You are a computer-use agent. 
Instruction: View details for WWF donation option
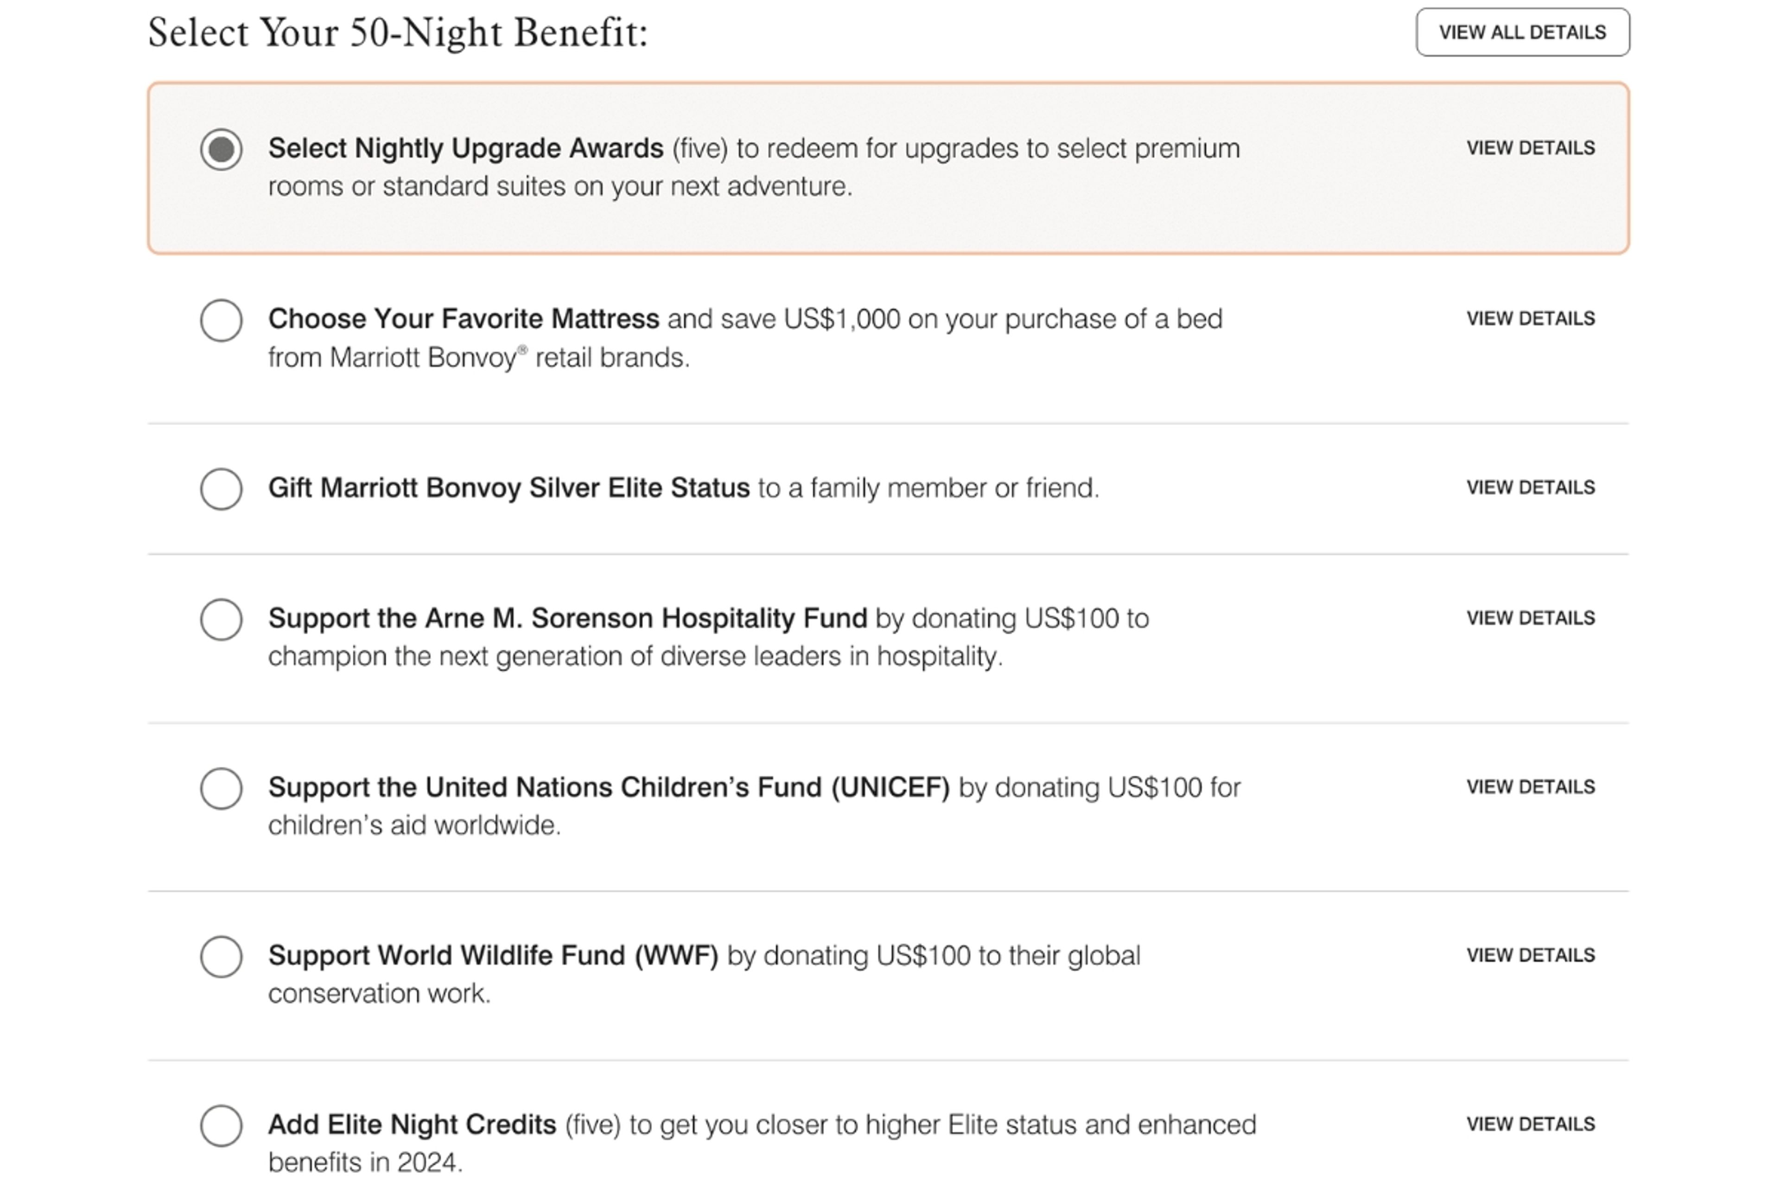tap(1530, 955)
